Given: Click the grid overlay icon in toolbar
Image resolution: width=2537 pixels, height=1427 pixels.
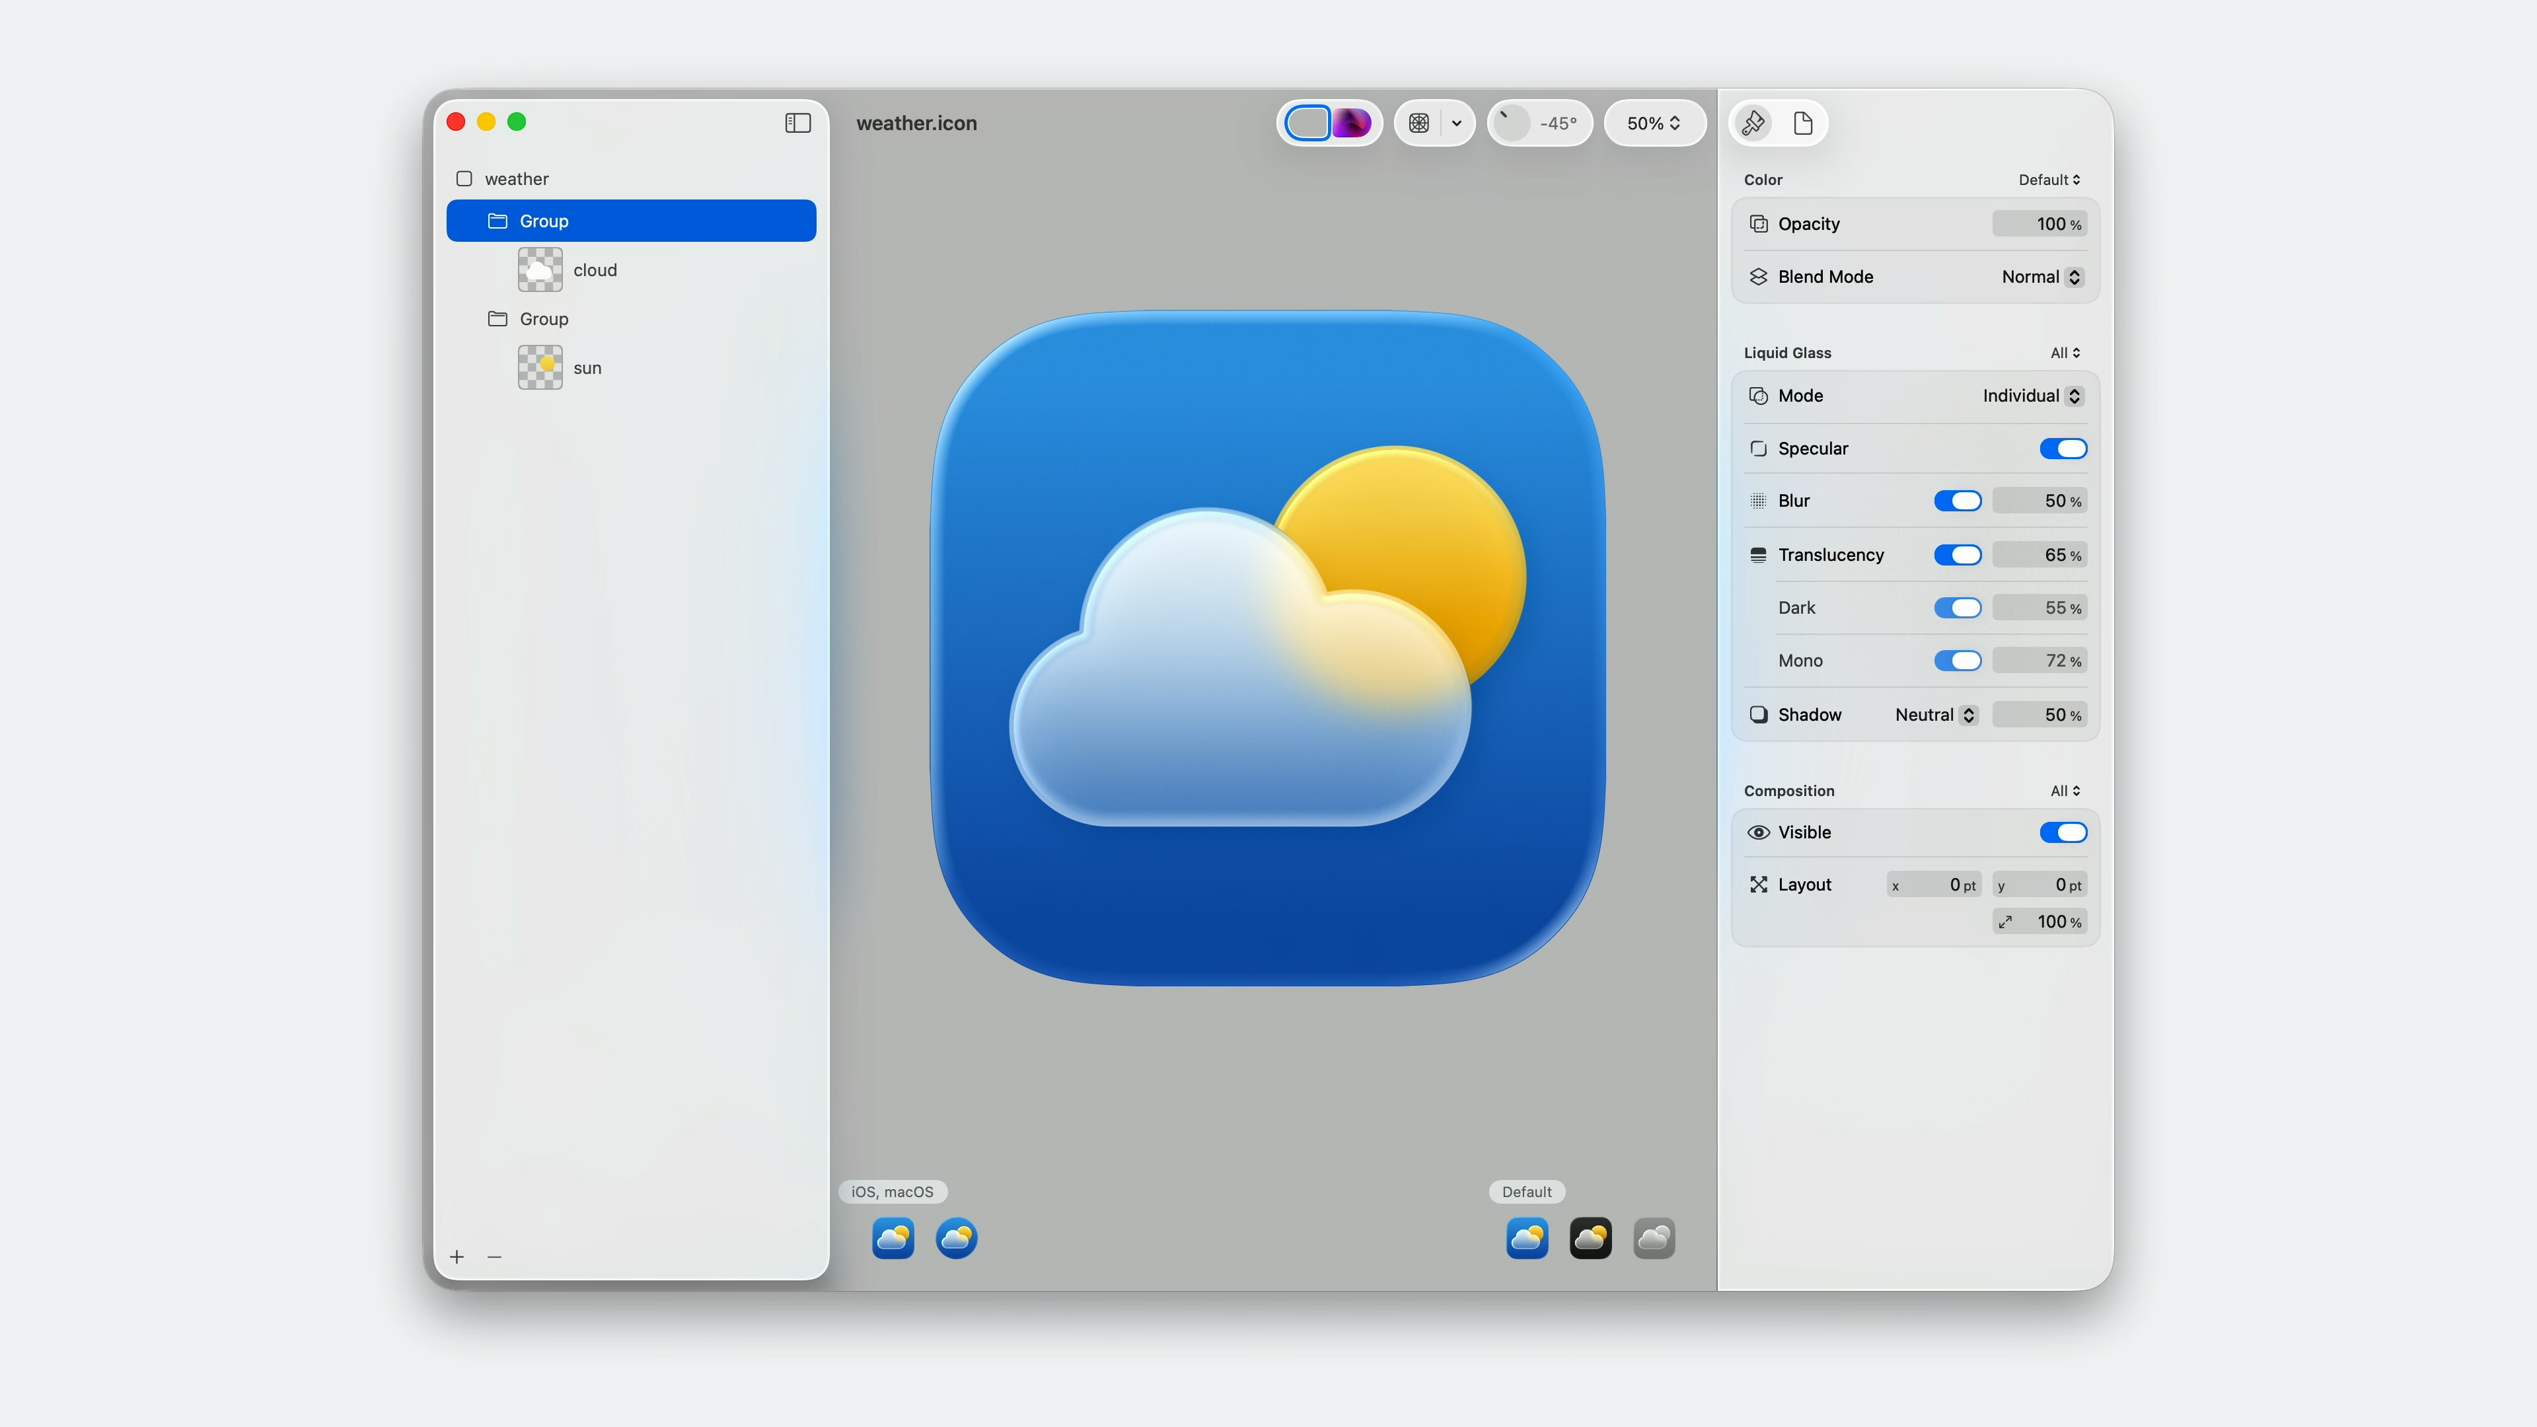Looking at the screenshot, I should click(1419, 123).
